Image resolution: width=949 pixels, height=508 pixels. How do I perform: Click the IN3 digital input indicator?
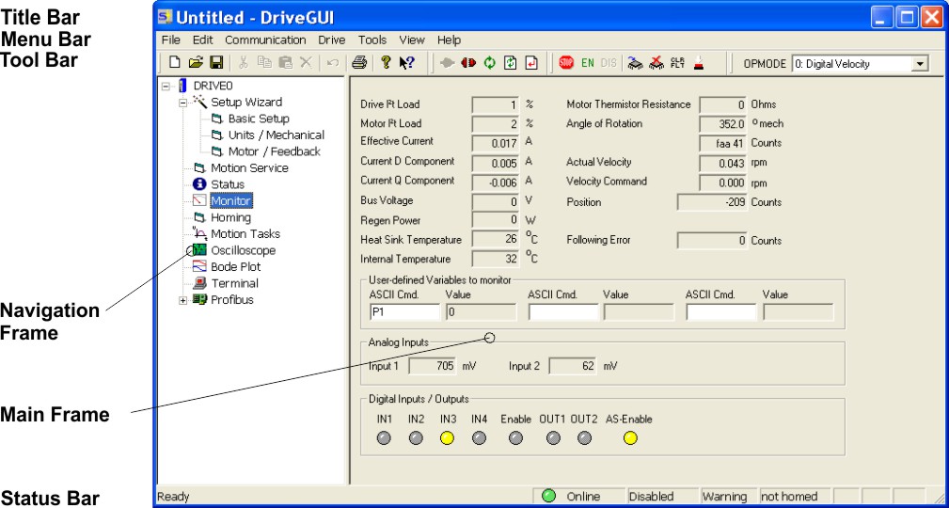pyautogui.click(x=447, y=437)
